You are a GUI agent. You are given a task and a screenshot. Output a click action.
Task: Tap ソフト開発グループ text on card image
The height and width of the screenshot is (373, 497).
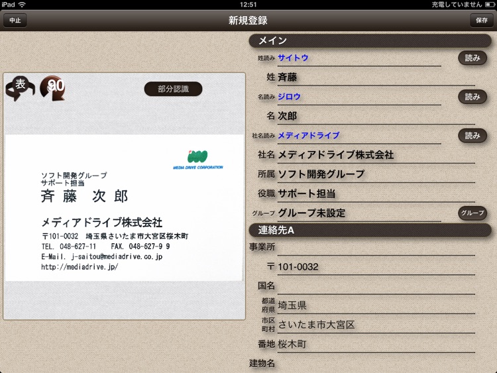74,176
